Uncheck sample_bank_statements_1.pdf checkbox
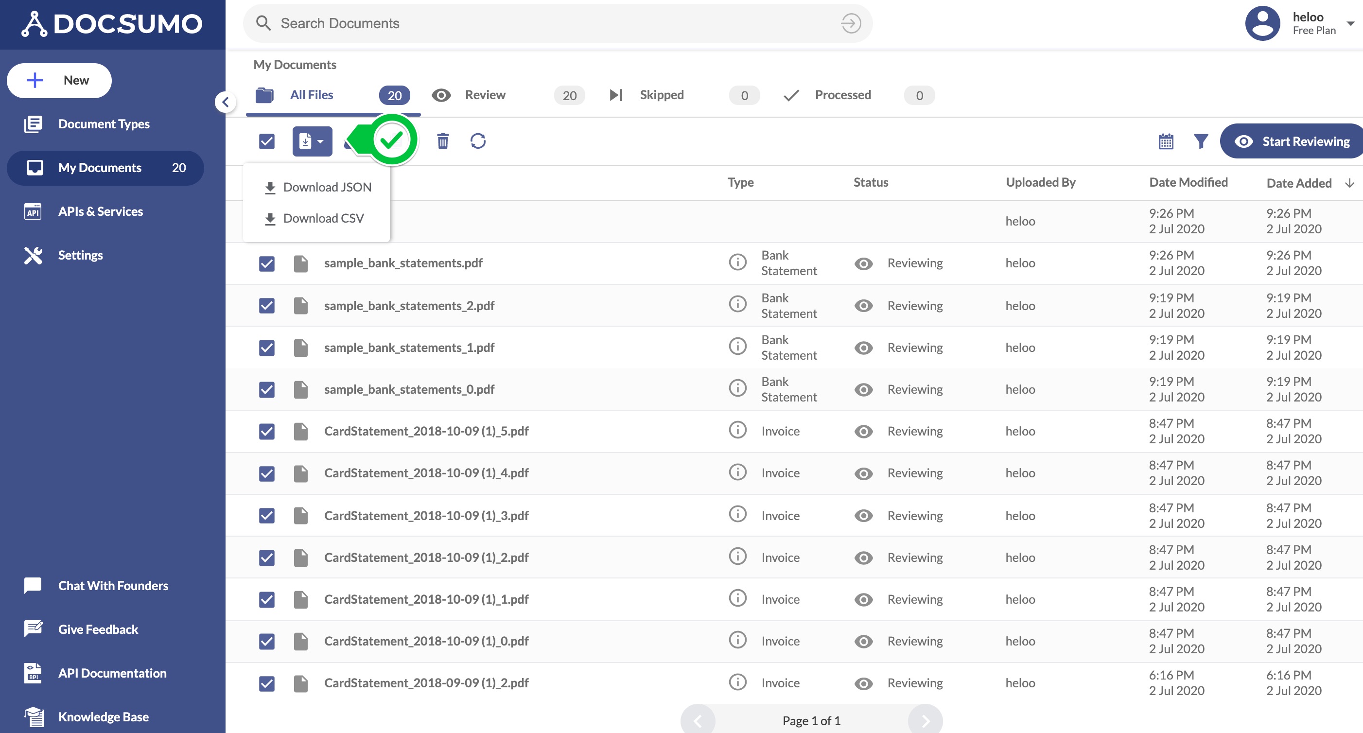Screen dimensions: 1363x733 pyautogui.click(x=267, y=348)
